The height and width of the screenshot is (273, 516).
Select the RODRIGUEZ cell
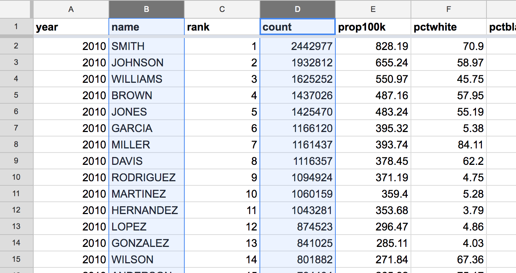tap(147, 178)
